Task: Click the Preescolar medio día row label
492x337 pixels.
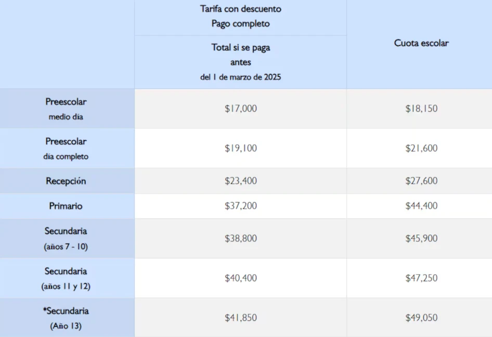Action: 66,109
